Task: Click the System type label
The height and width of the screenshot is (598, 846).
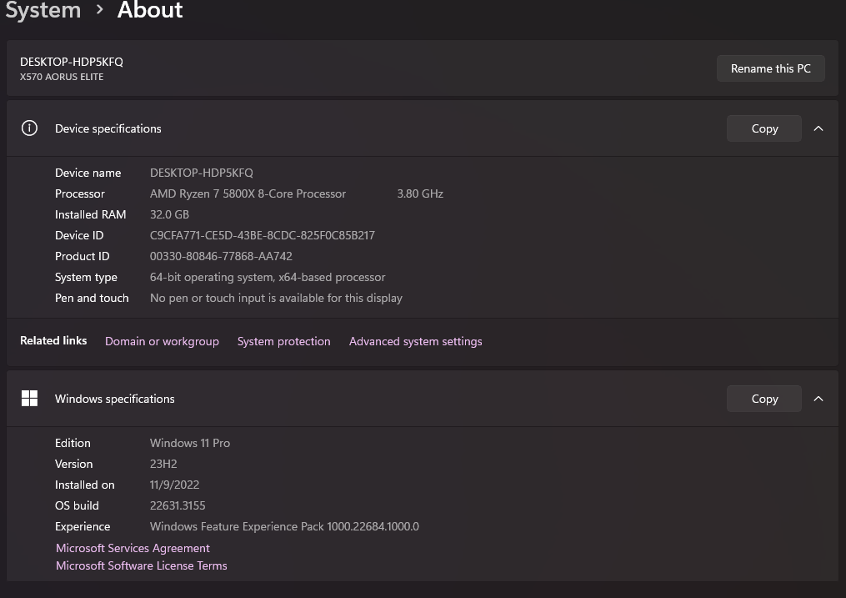Action: (x=86, y=277)
